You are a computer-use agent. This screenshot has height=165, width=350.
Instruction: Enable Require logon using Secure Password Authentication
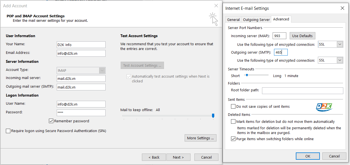pyautogui.click(x=8, y=131)
